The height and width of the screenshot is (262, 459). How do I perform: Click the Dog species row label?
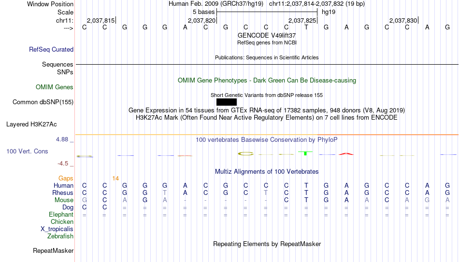68,207
